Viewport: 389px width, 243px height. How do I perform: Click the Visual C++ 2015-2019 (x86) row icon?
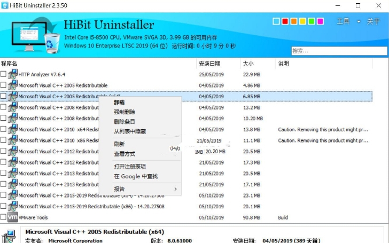click(x=13, y=206)
